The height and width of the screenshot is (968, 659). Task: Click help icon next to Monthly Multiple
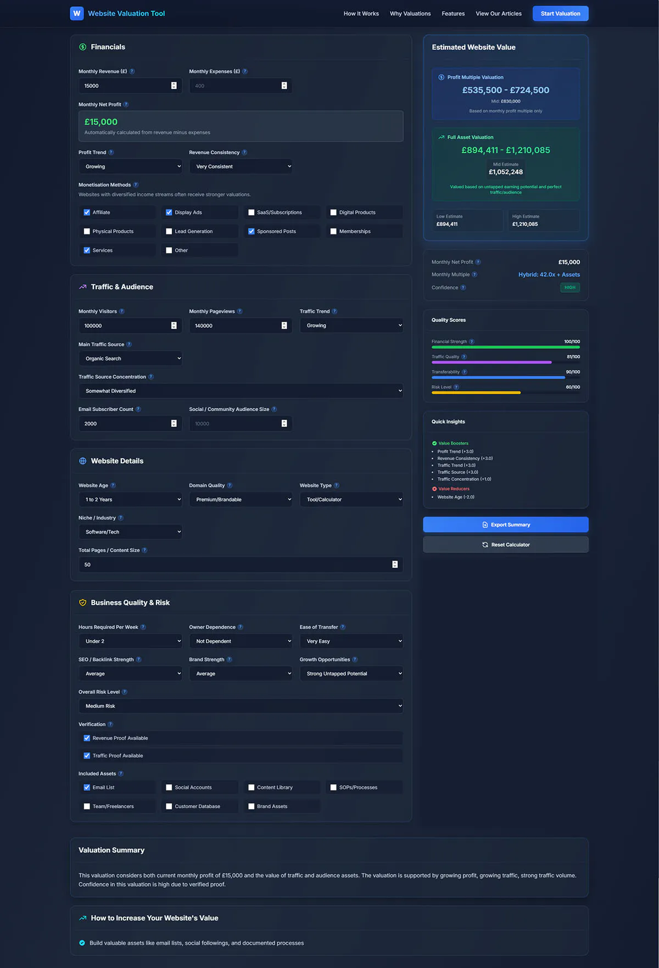pyautogui.click(x=474, y=275)
